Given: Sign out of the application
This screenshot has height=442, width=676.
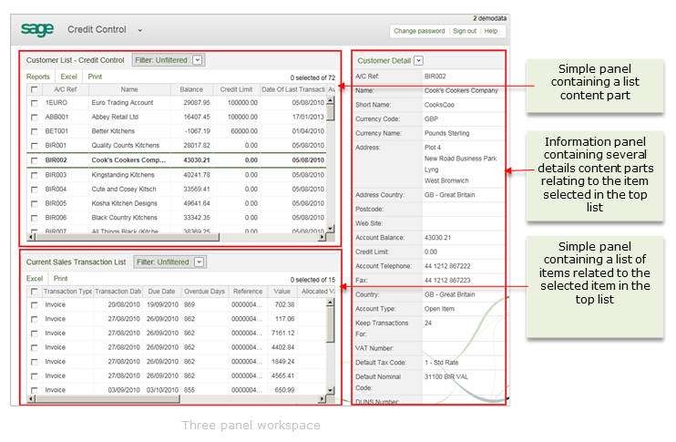Looking at the screenshot, I should coord(465,31).
